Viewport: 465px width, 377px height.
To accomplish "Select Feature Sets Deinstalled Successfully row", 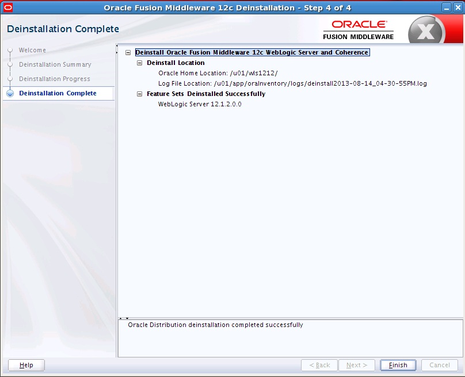I will 206,94.
